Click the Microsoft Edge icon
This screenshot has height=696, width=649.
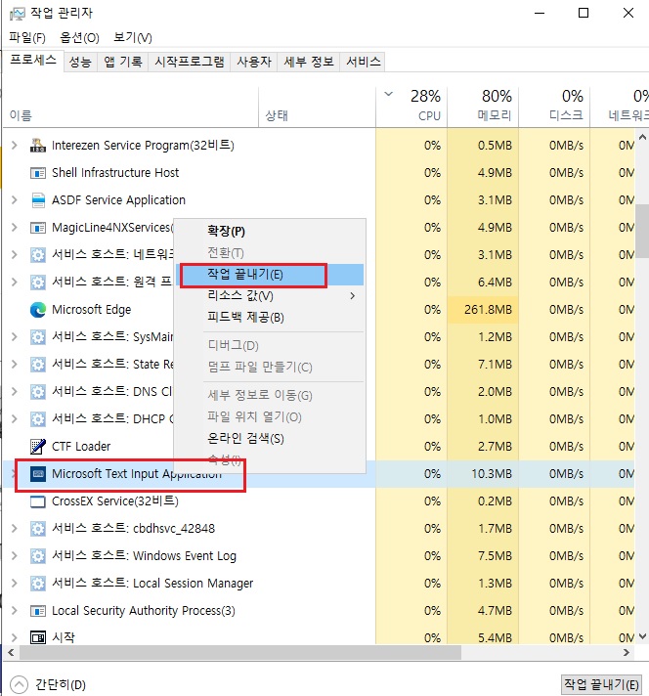[x=38, y=309]
